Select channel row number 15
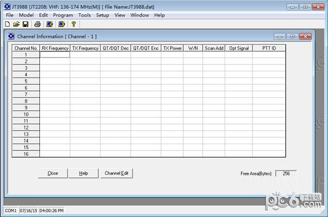The height and width of the screenshot is (217, 328). 26,148
